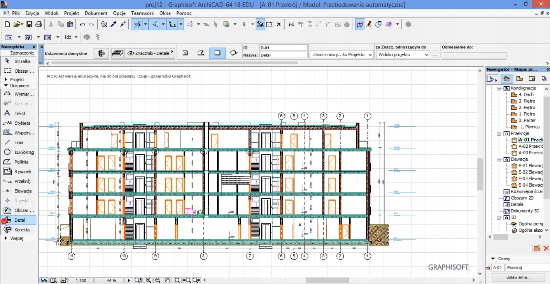Open the Dokument menu
Viewport: 550px width, 284px height.
pyautogui.click(x=96, y=13)
